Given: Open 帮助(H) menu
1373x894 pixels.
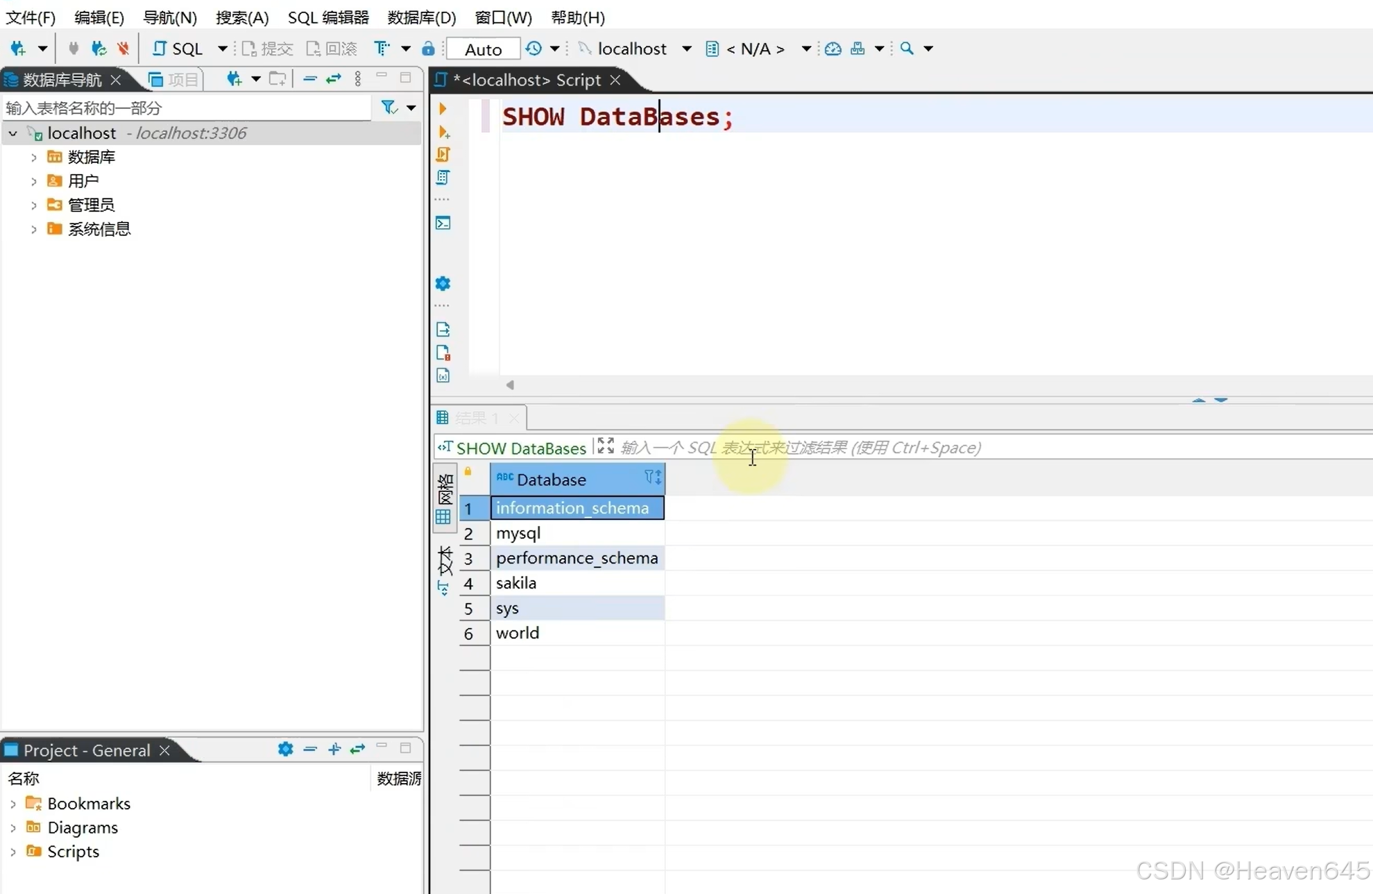Looking at the screenshot, I should coord(578,17).
